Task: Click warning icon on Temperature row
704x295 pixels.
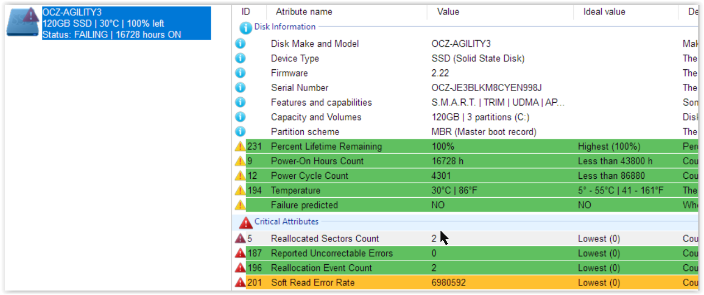Action: 240,191
